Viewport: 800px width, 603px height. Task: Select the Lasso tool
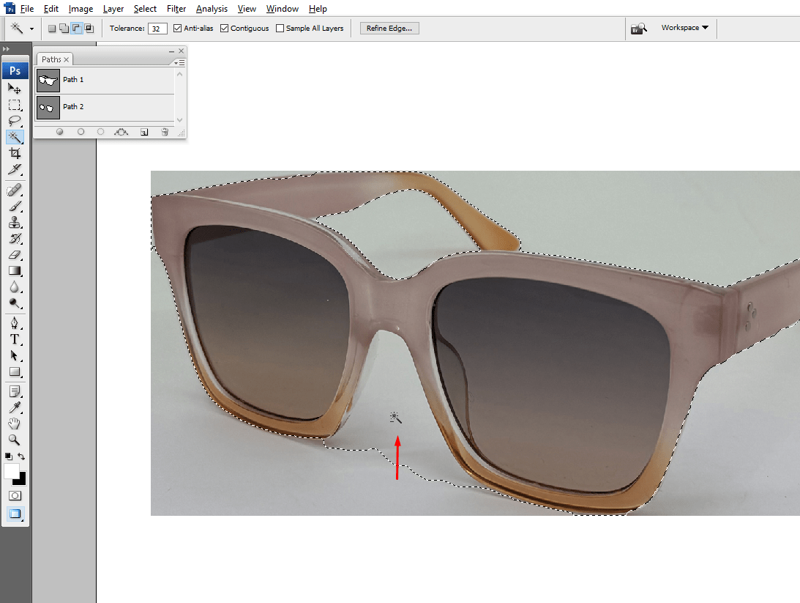[15, 121]
